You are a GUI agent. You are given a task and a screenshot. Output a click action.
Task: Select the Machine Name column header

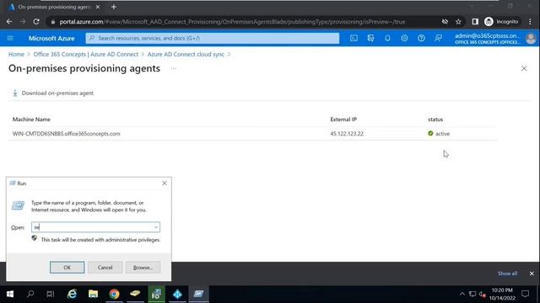(31, 120)
